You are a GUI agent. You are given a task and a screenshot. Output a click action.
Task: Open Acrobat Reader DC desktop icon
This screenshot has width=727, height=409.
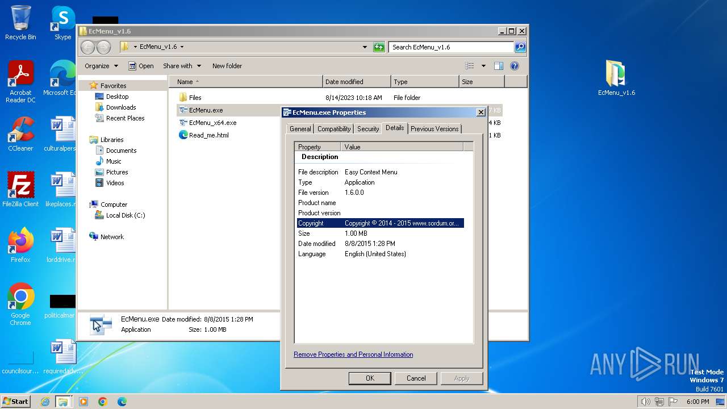click(20, 81)
